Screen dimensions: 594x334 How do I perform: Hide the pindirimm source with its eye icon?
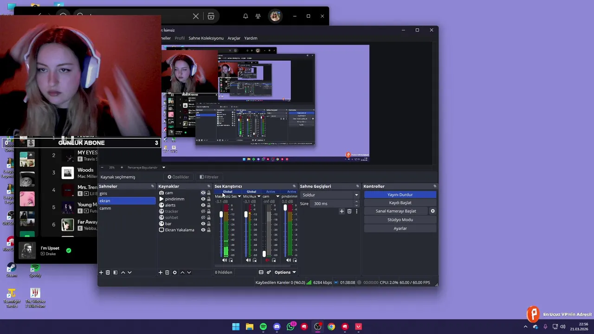click(x=203, y=199)
